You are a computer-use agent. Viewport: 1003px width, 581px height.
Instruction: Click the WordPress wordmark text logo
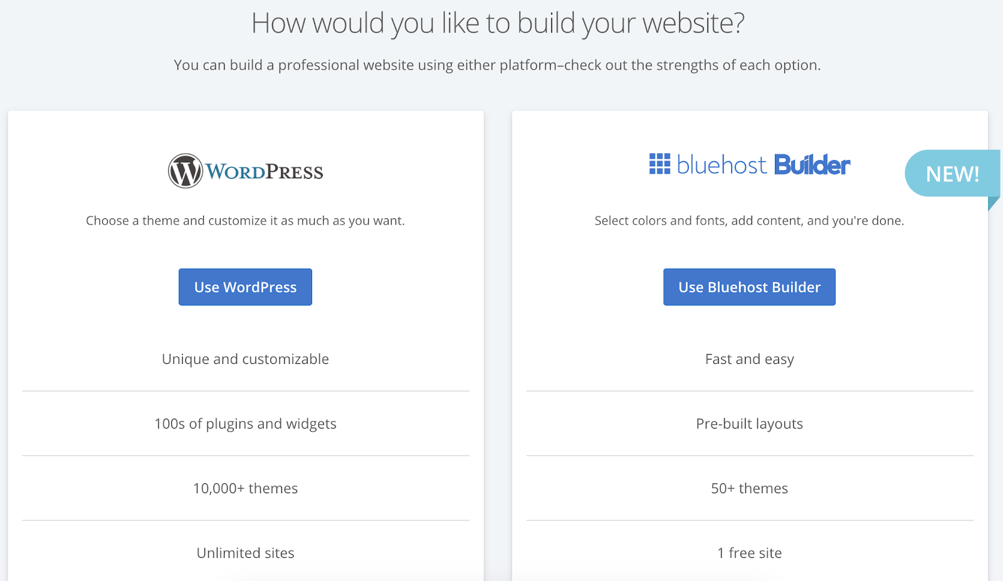(265, 172)
